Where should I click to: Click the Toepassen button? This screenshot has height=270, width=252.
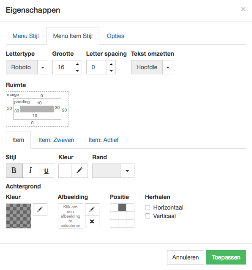[x=226, y=257]
